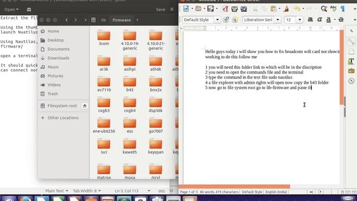Select the 3com folder

tap(104, 38)
